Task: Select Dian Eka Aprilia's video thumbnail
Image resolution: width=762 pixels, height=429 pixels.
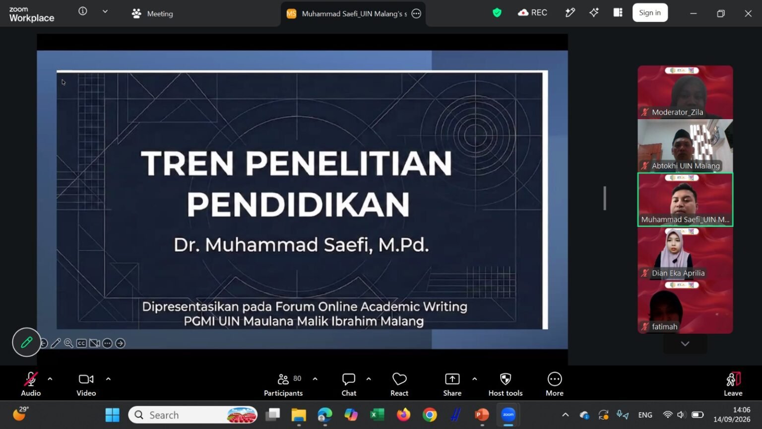Action: [685, 253]
